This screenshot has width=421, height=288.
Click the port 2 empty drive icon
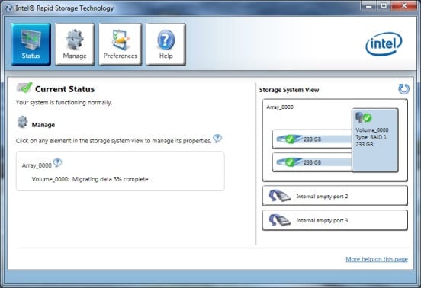point(280,196)
